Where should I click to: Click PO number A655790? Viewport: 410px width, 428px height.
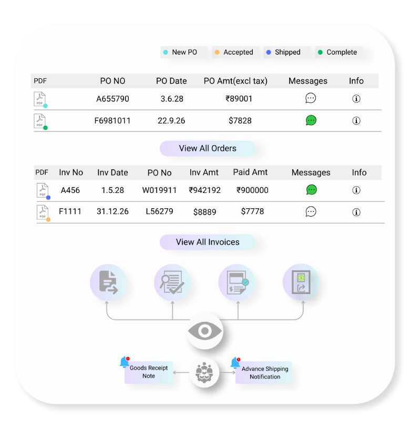112,99
